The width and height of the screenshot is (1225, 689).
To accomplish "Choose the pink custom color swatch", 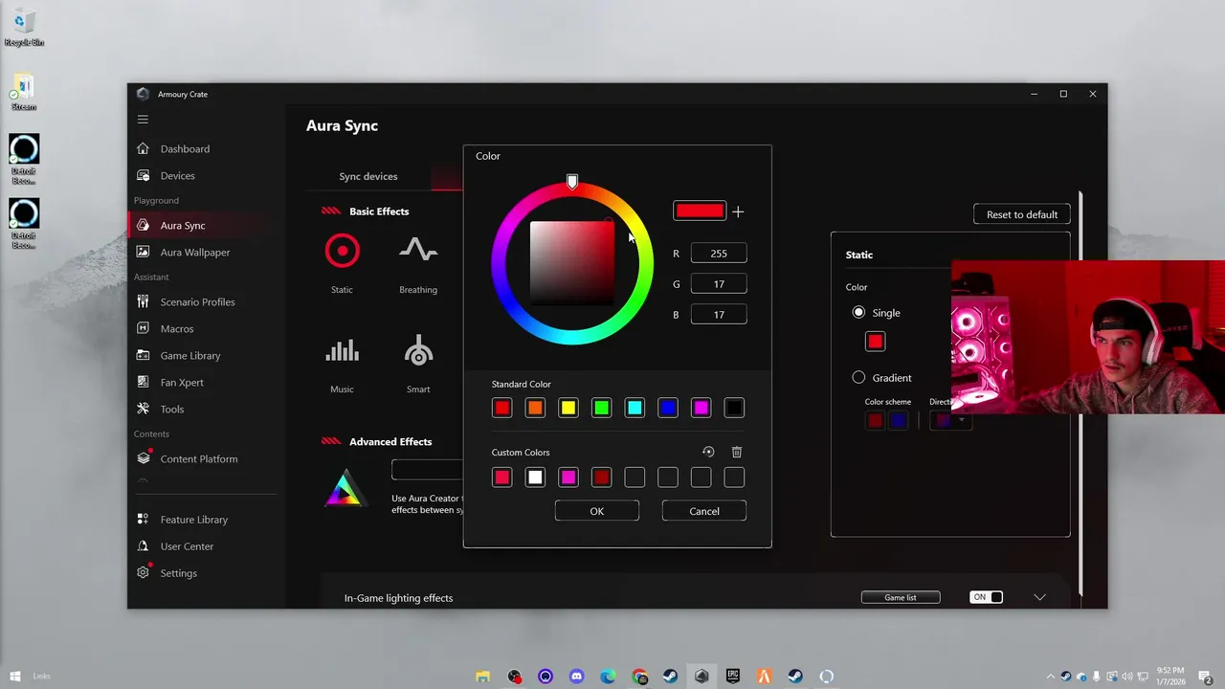I will (x=568, y=478).
